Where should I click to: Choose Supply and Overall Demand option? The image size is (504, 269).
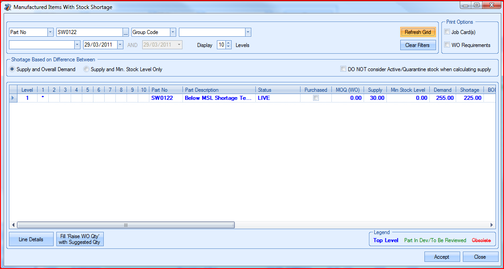(x=13, y=69)
